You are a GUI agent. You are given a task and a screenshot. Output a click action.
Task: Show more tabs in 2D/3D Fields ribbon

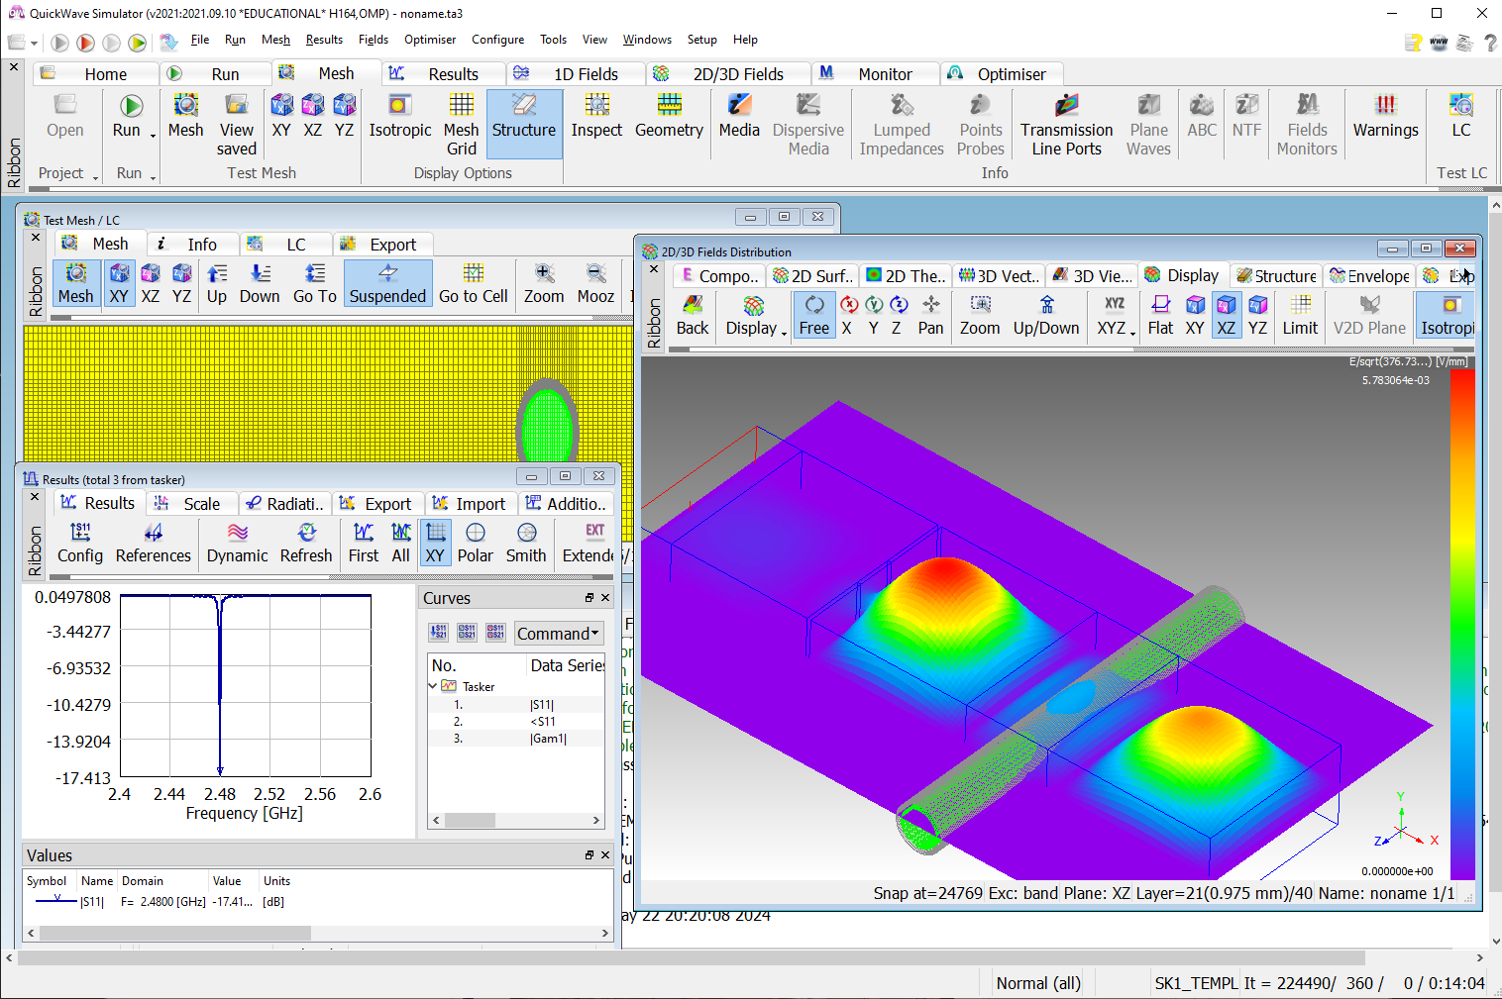[1466, 275]
